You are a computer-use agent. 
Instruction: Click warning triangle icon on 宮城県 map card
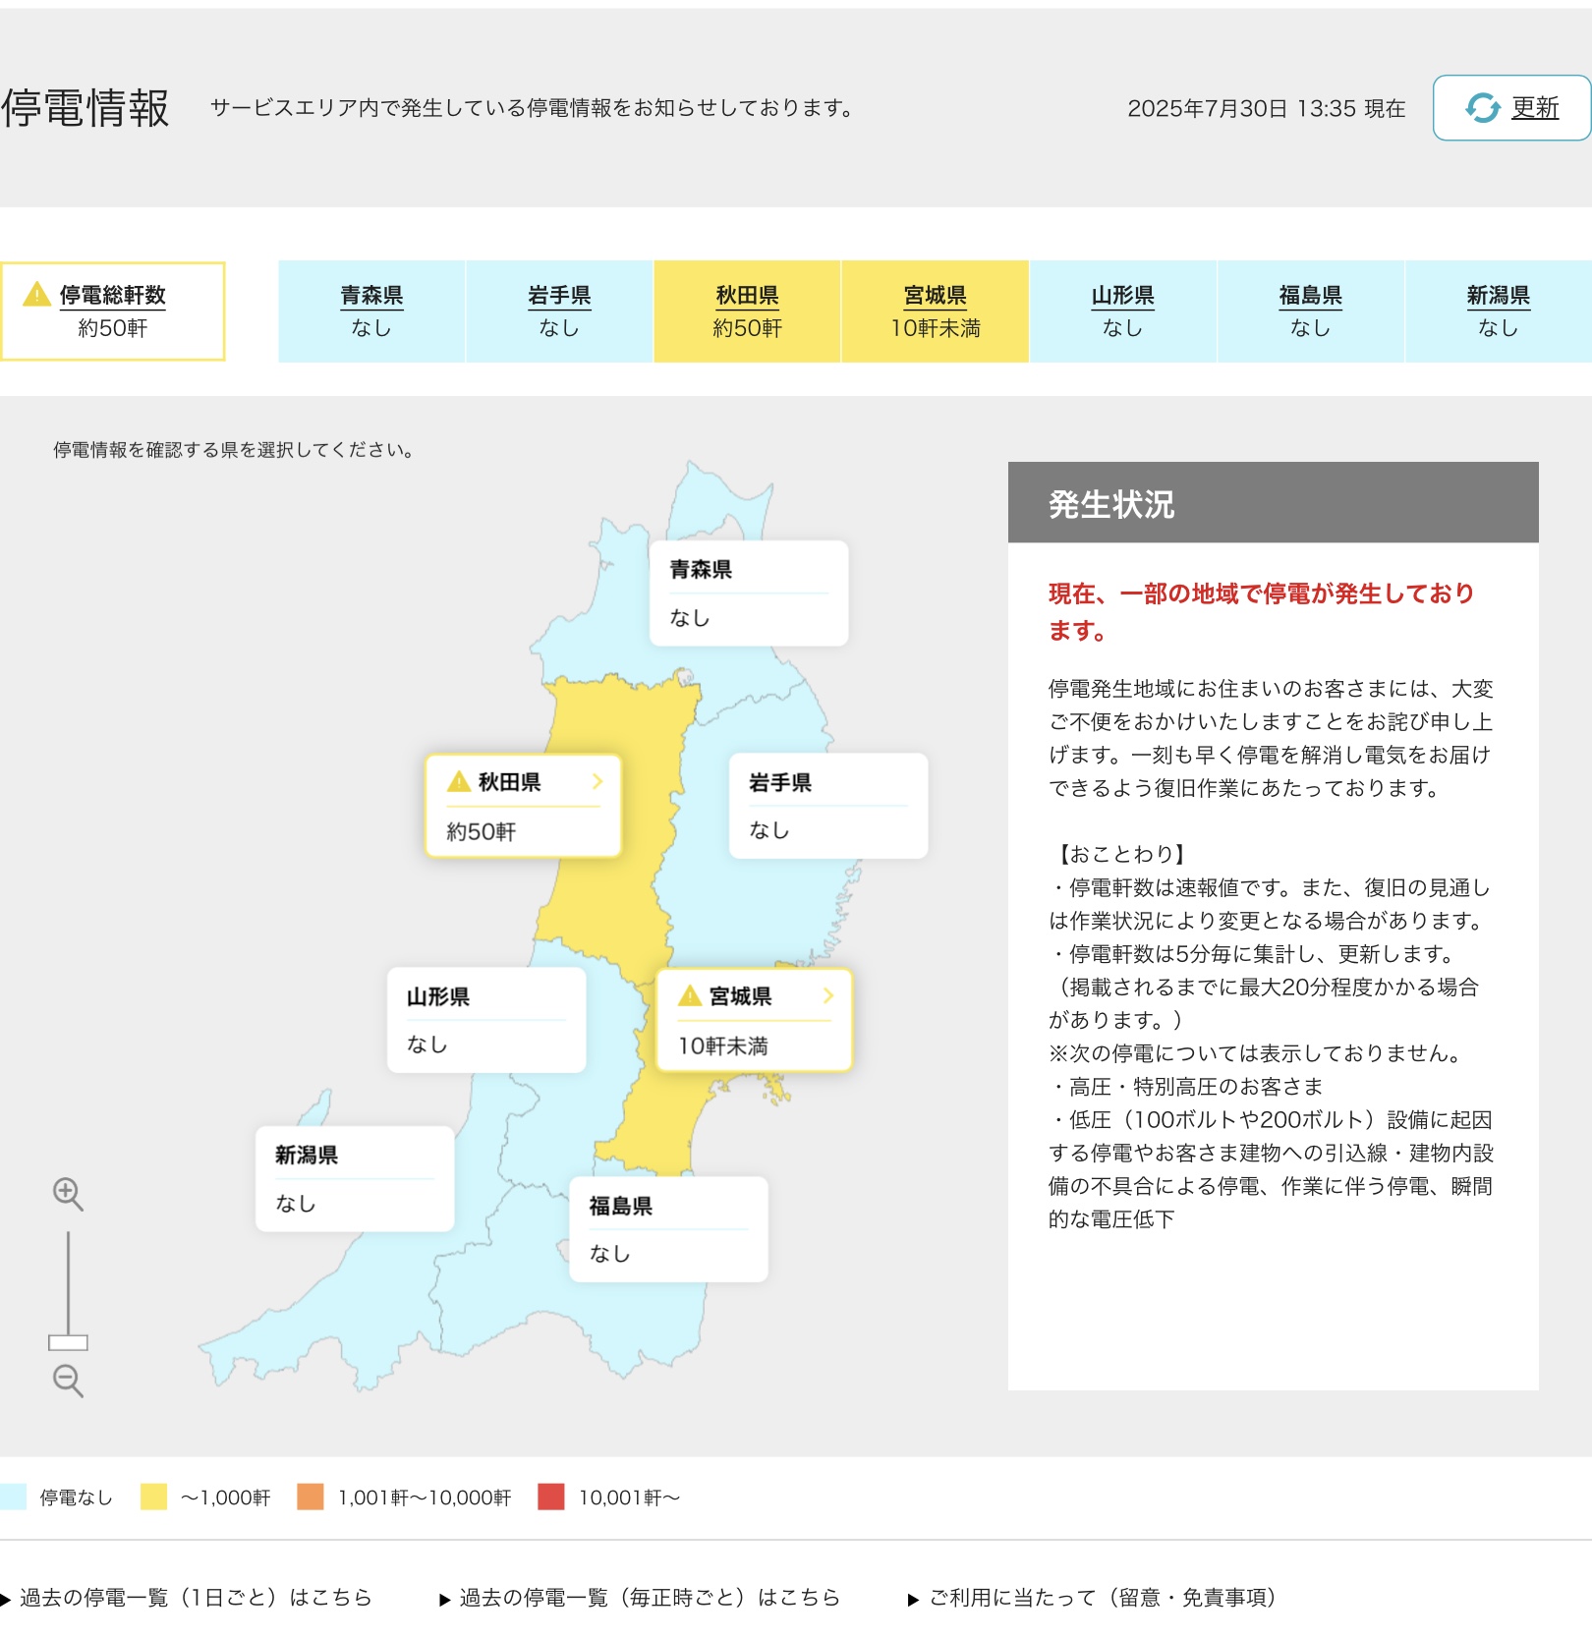690,996
